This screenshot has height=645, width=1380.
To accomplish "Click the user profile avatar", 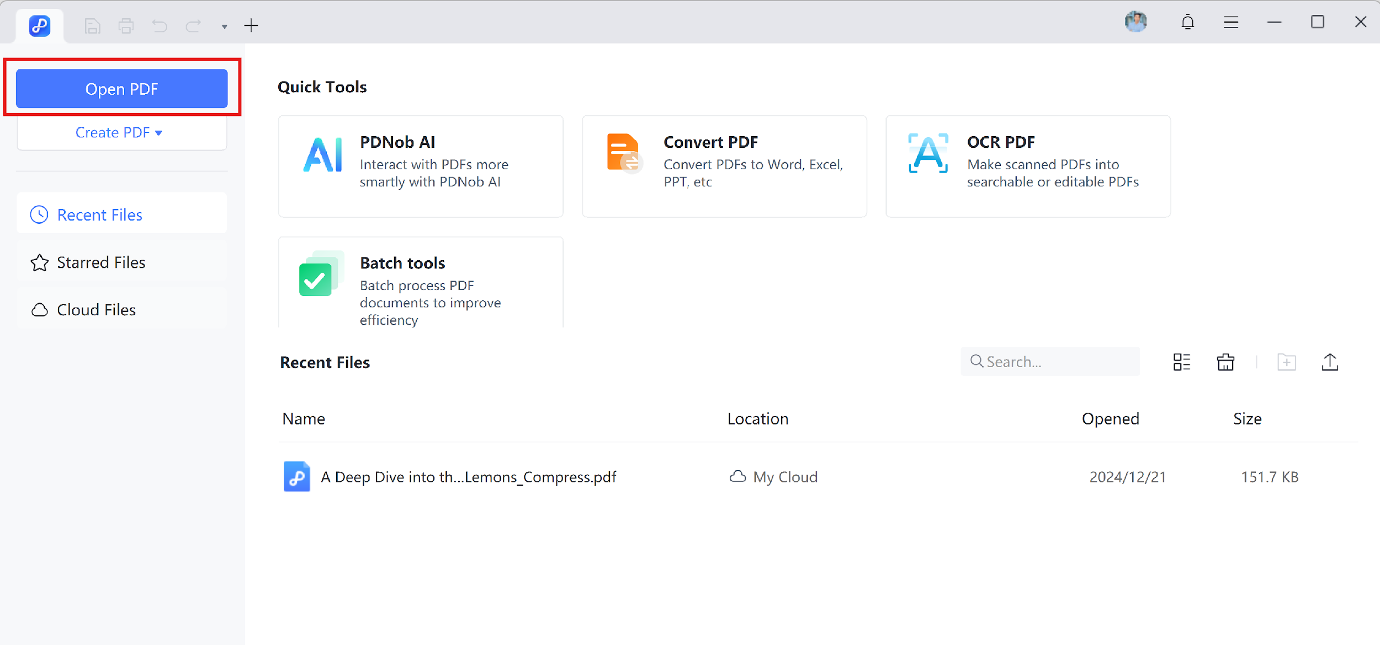I will tap(1136, 21).
